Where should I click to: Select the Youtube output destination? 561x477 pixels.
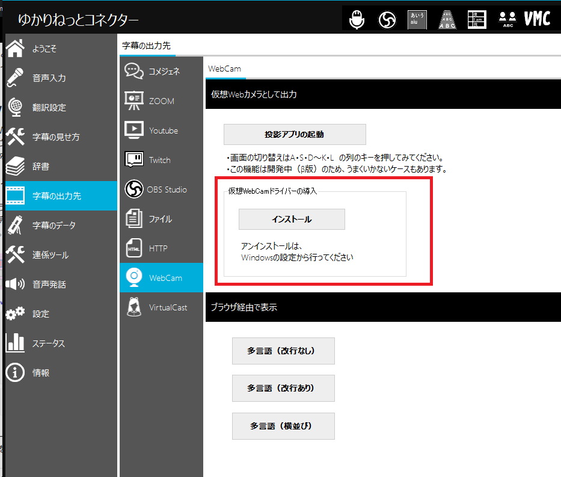161,131
